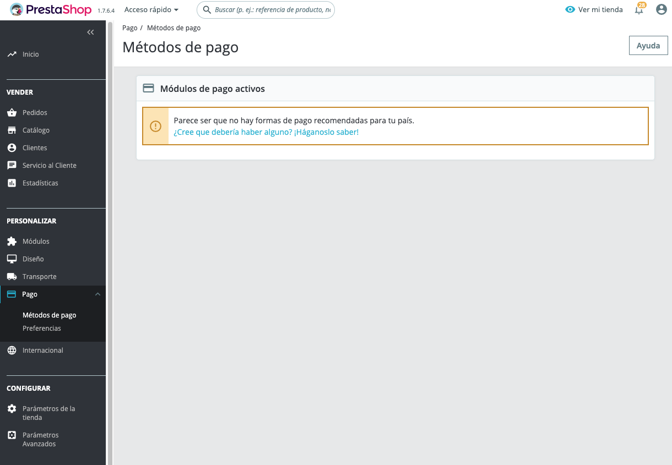Open Inicio in the sidebar

point(30,54)
